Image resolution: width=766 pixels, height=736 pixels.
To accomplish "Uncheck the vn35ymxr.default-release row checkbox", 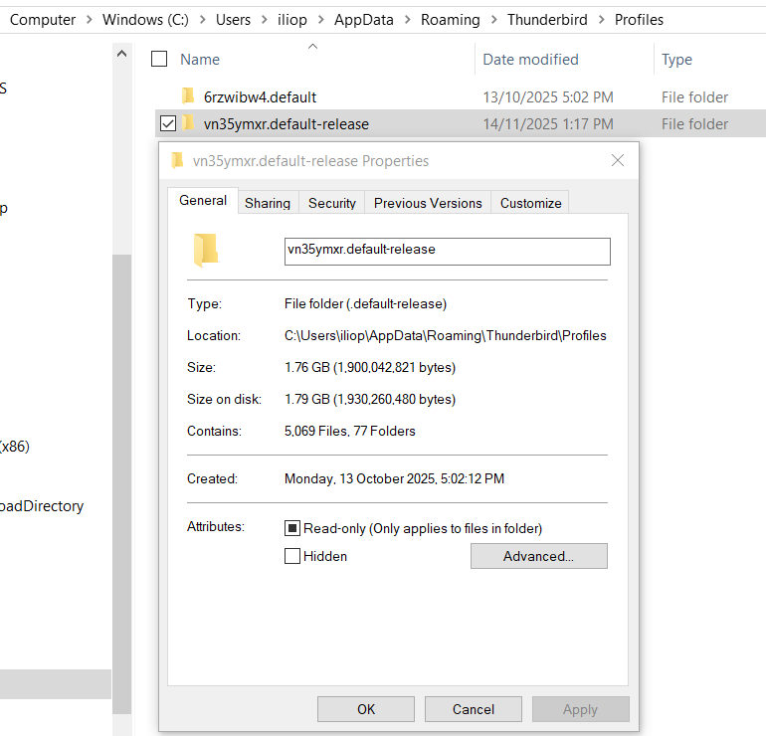I will 167,123.
